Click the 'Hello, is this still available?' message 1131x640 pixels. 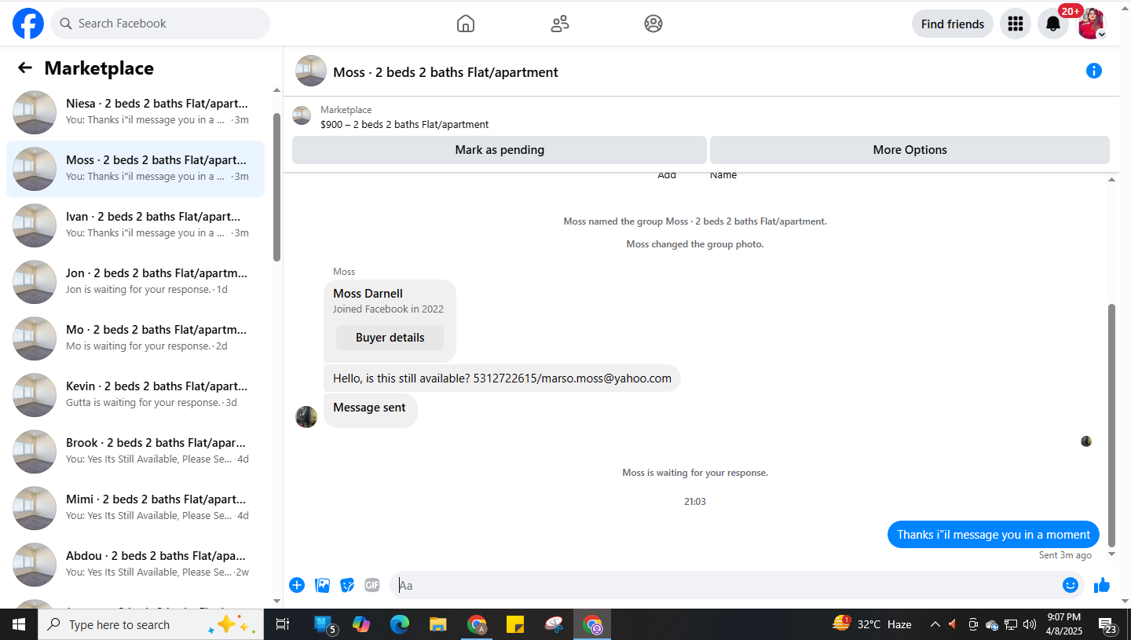click(502, 379)
